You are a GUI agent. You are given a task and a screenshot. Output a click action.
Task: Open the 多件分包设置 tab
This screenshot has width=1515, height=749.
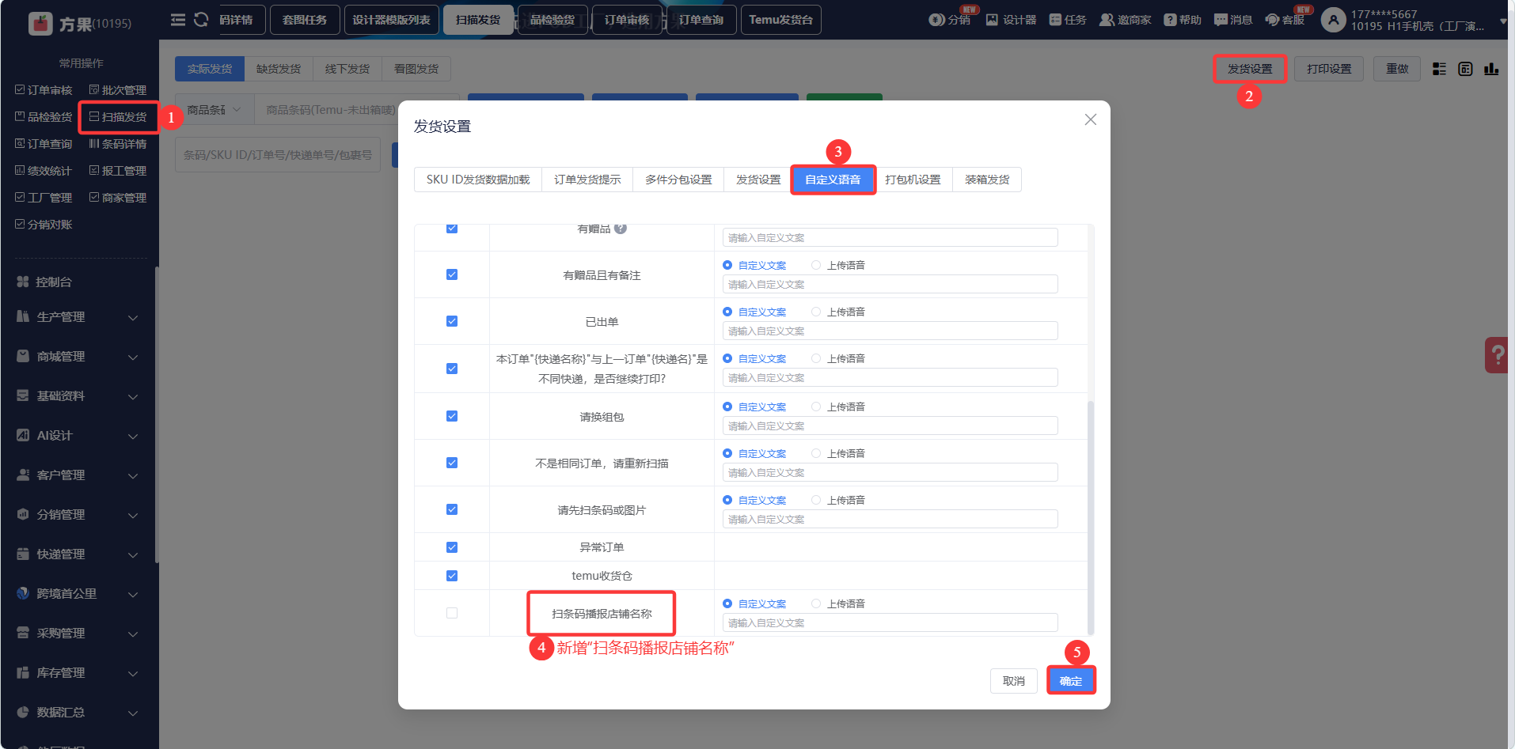pos(678,180)
